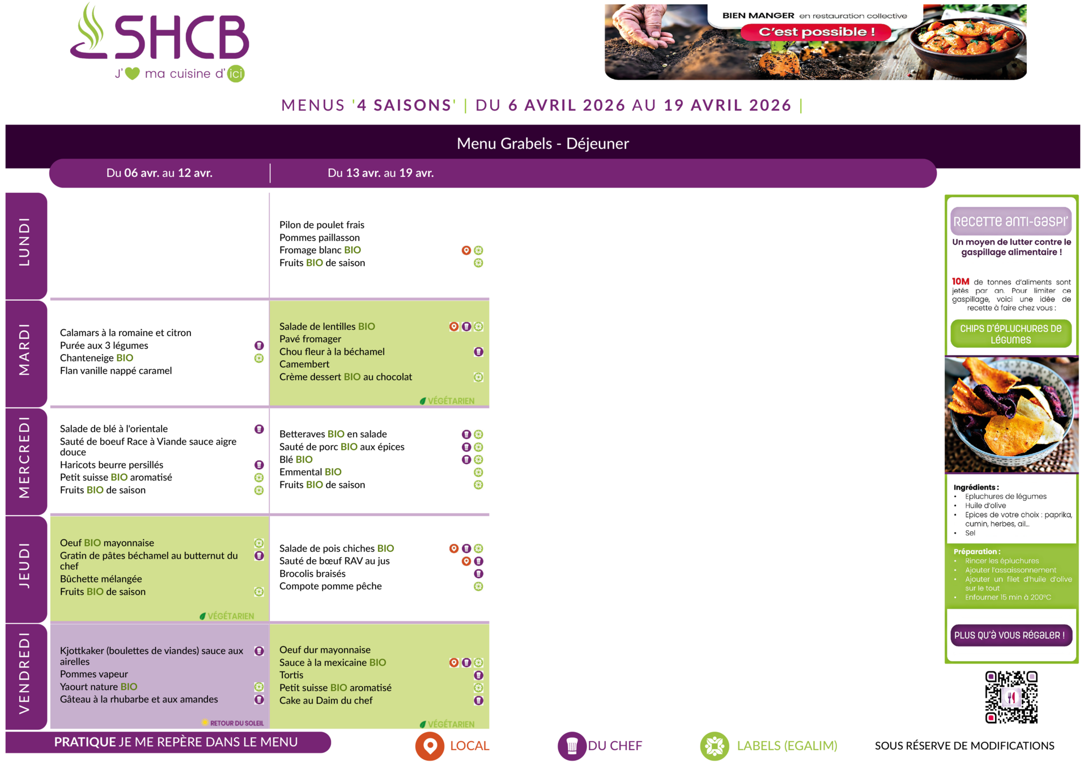
Task: Click the label icon beside Emmental BIO
Action: click(478, 472)
